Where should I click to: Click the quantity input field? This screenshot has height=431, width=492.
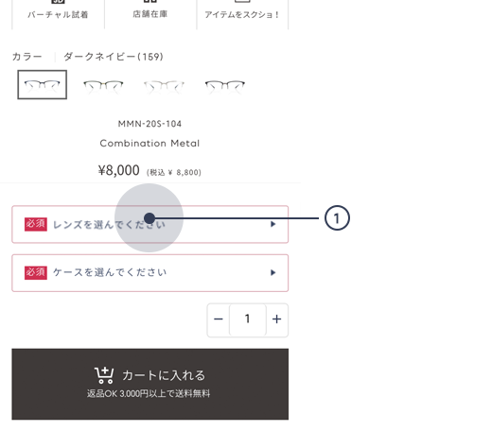[x=248, y=319]
